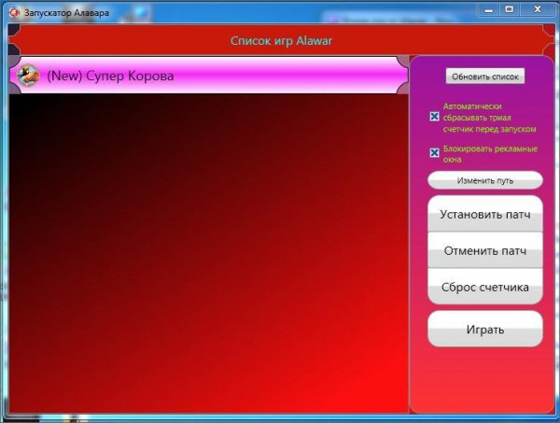Select the Супер Корова cow icon
The image size is (560, 423).
pos(29,76)
